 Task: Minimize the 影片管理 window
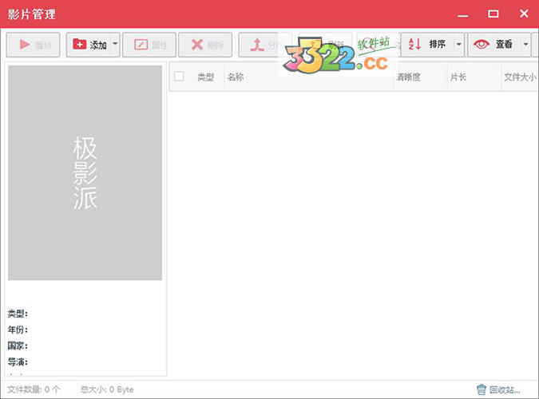pos(462,14)
